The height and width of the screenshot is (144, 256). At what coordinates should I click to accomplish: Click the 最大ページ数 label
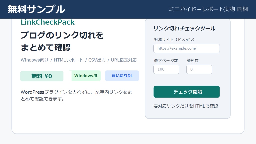(x=166, y=60)
